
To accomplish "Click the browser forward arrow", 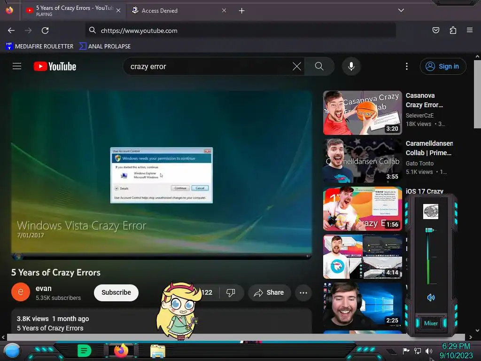I will (28, 31).
